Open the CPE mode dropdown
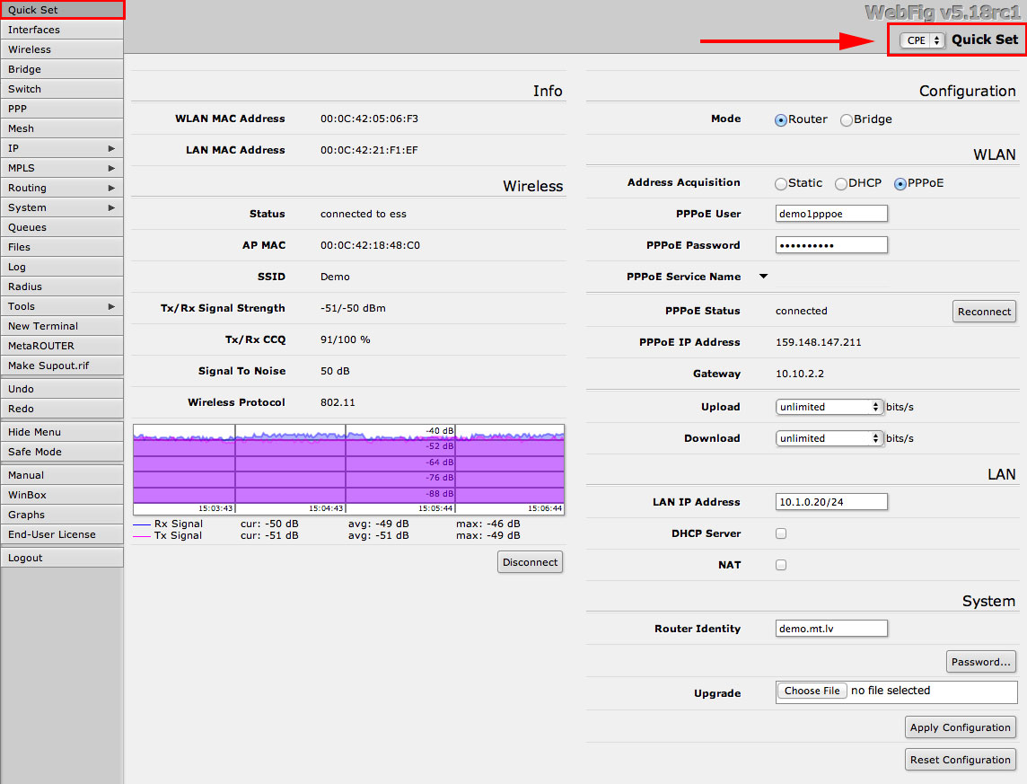This screenshot has width=1027, height=784. (922, 40)
